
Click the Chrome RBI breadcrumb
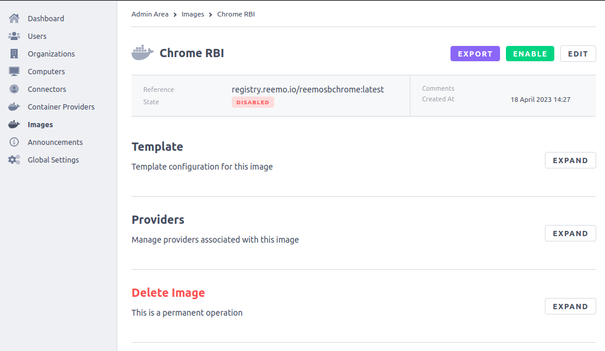pyautogui.click(x=236, y=14)
